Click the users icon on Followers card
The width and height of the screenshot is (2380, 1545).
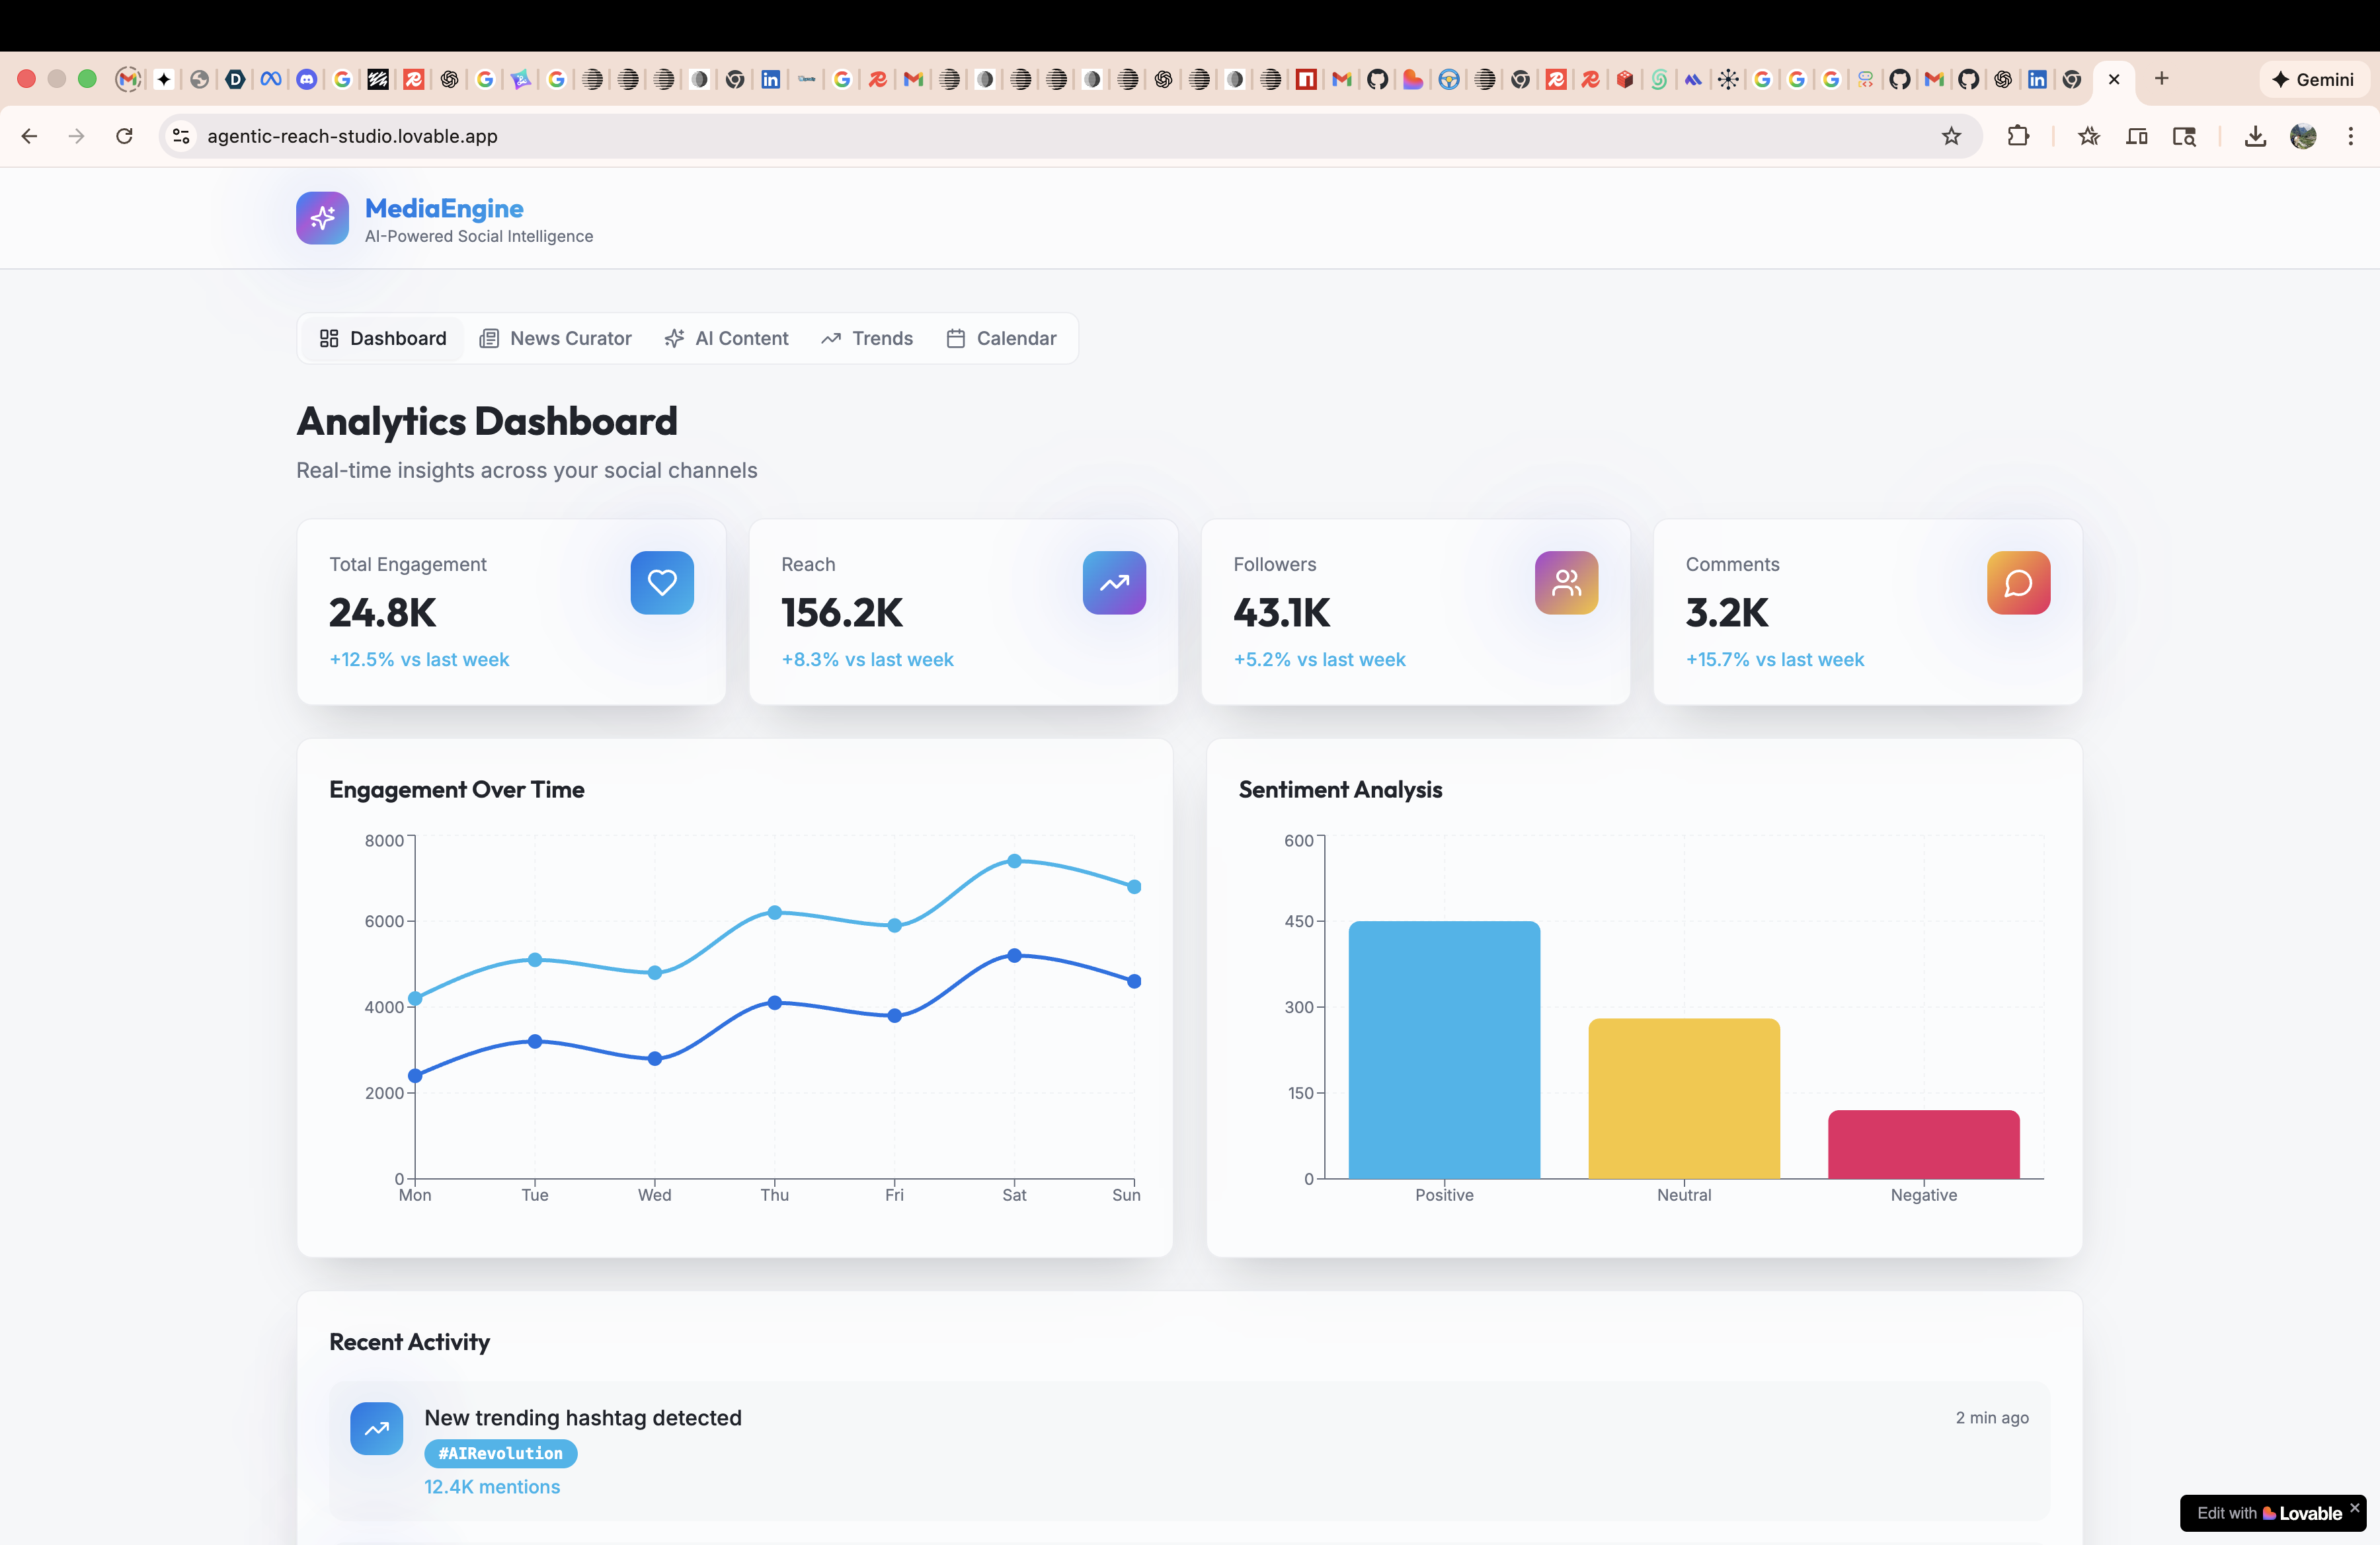click(x=1566, y=583)
